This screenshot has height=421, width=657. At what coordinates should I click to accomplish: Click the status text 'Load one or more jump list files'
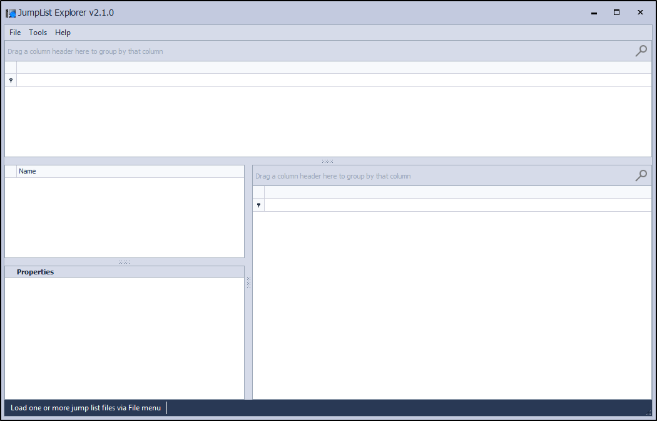point(86,408)
